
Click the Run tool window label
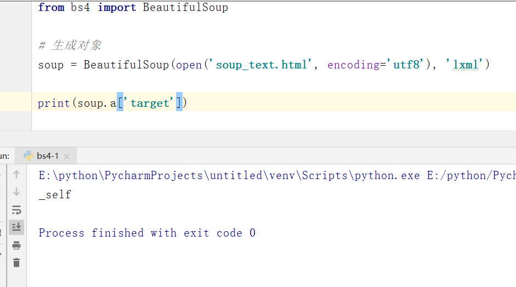click(4, 156)
